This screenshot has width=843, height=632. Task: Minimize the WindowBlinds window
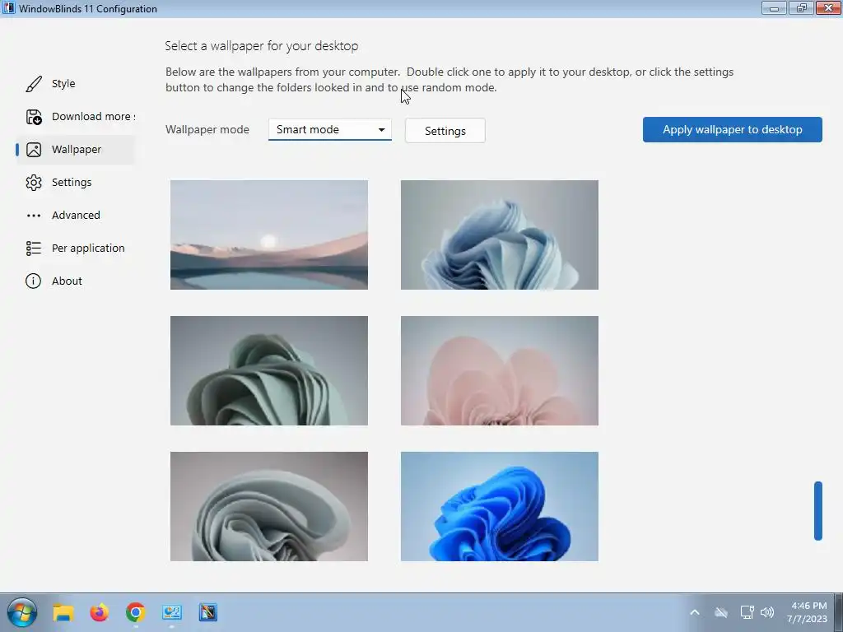coord(774,8)
